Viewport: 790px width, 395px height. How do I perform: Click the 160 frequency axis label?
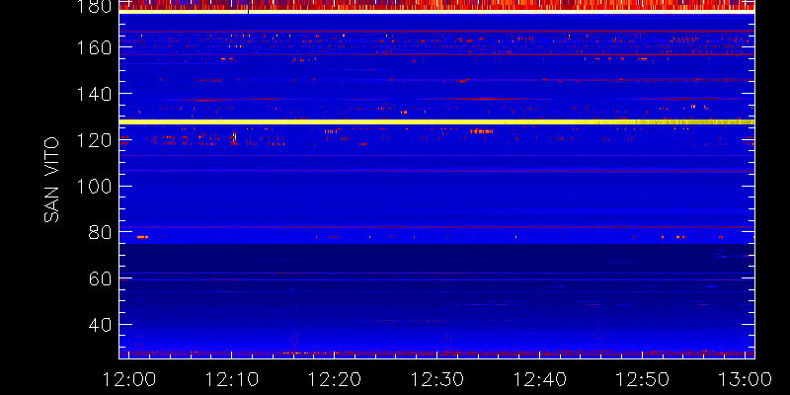pyautogui.click(x=93, y=47)
